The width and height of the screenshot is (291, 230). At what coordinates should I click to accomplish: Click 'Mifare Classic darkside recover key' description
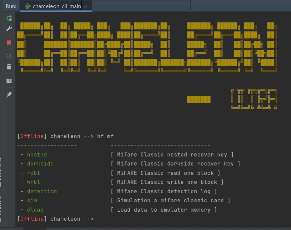point(176,163)
